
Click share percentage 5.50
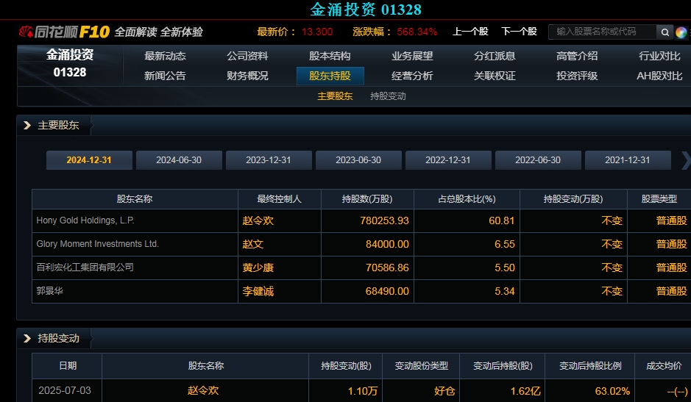[x=505, y=268]
